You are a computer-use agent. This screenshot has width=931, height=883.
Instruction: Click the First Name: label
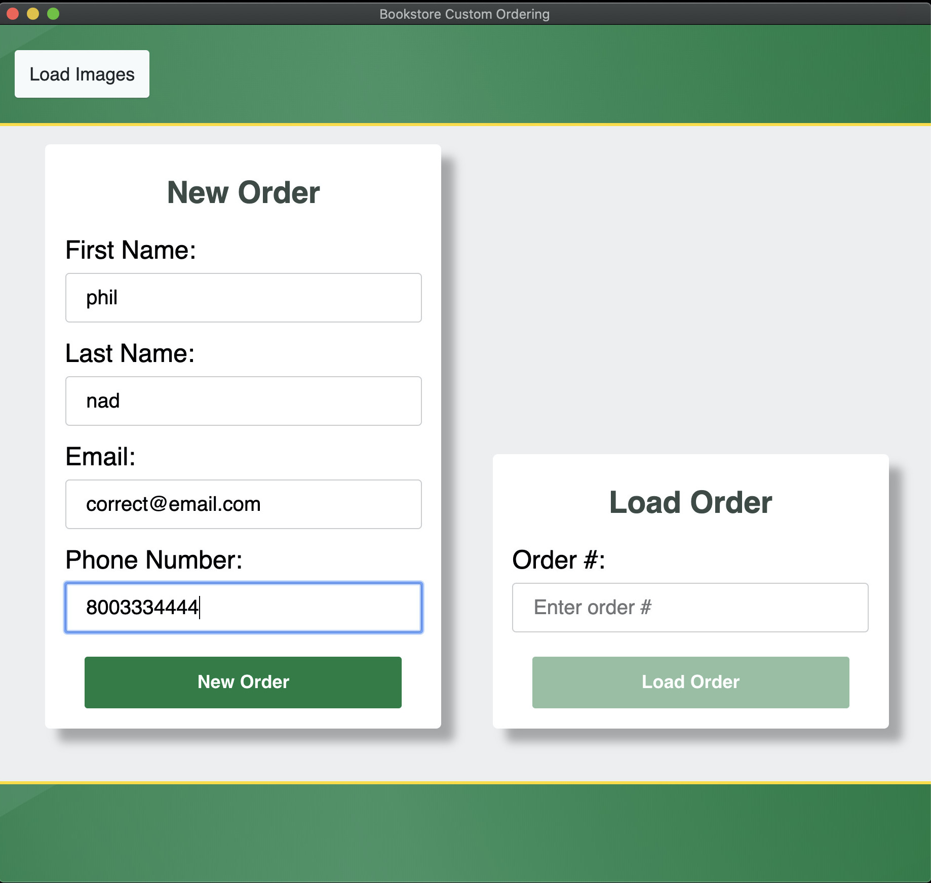tap(131, 250)
